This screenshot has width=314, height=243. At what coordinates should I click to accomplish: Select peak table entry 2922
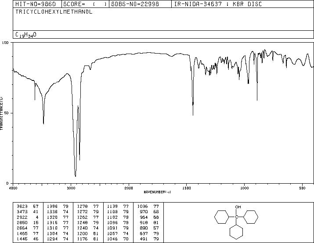(x=27, y=217)
